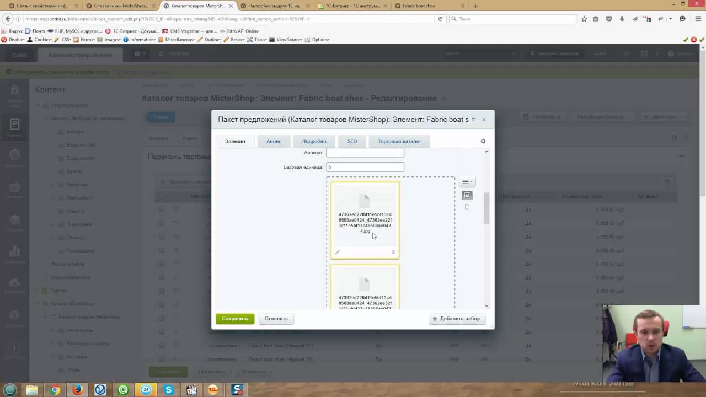Open the Images dropdown in developer toolbar
706x397 pixels.
(x=109, y=40)
